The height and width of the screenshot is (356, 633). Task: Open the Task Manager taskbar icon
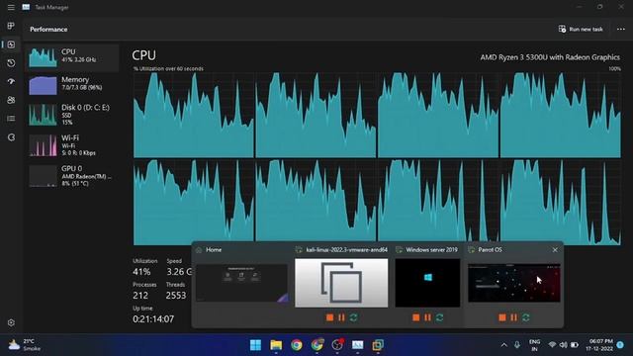(x=358, y=345)
